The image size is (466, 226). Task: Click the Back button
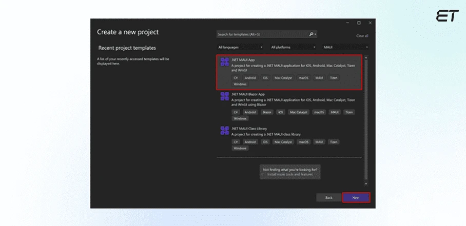328,197
